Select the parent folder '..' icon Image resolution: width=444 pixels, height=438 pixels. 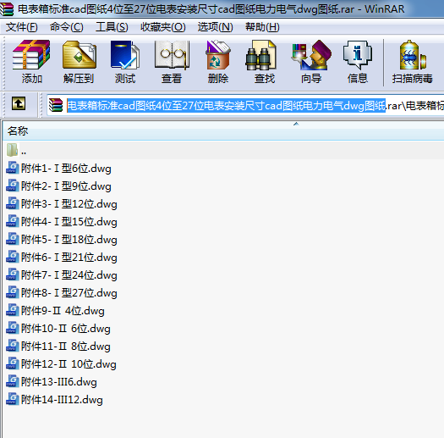coord(12,150)
